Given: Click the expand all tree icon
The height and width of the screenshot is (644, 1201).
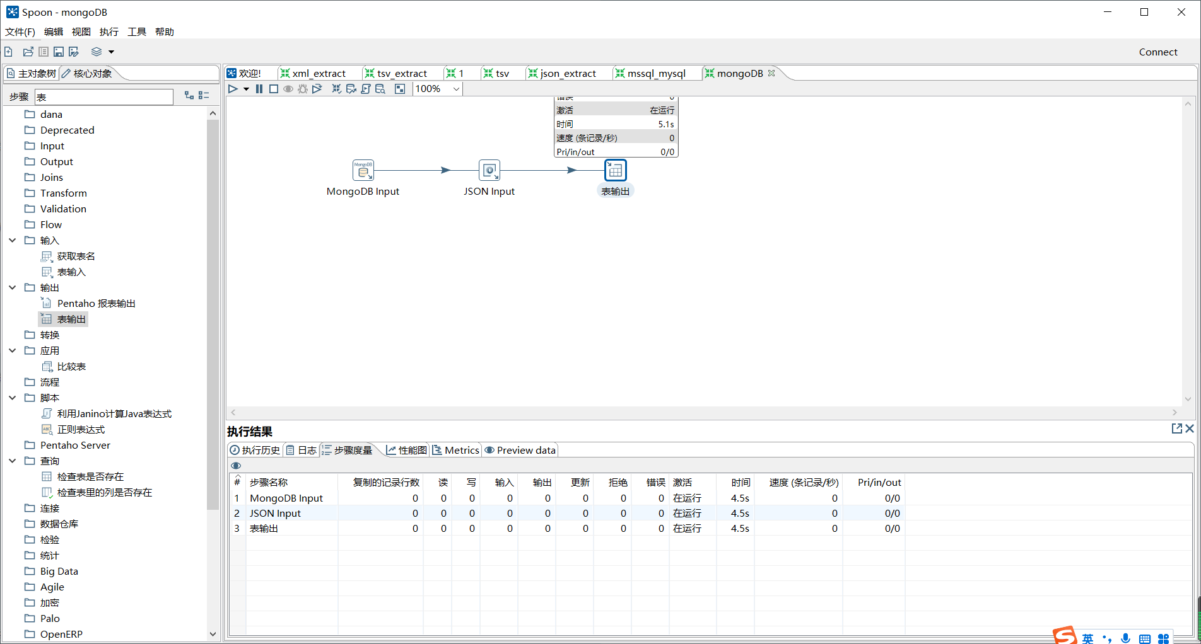Looking at the screenshot, I should coord(189,95).
